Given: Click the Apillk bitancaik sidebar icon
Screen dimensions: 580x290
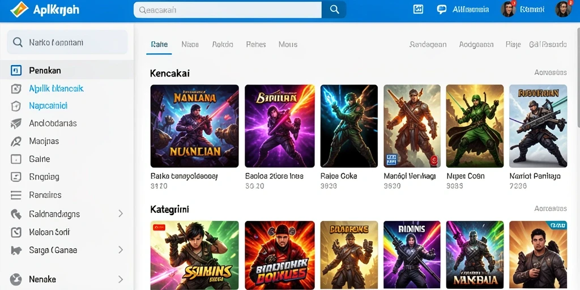Looking at the screenshot, I should (16, 88).
